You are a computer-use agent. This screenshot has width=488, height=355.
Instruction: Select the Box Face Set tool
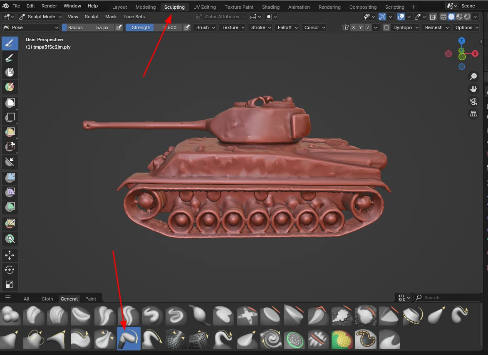click(x=10, y=132)
